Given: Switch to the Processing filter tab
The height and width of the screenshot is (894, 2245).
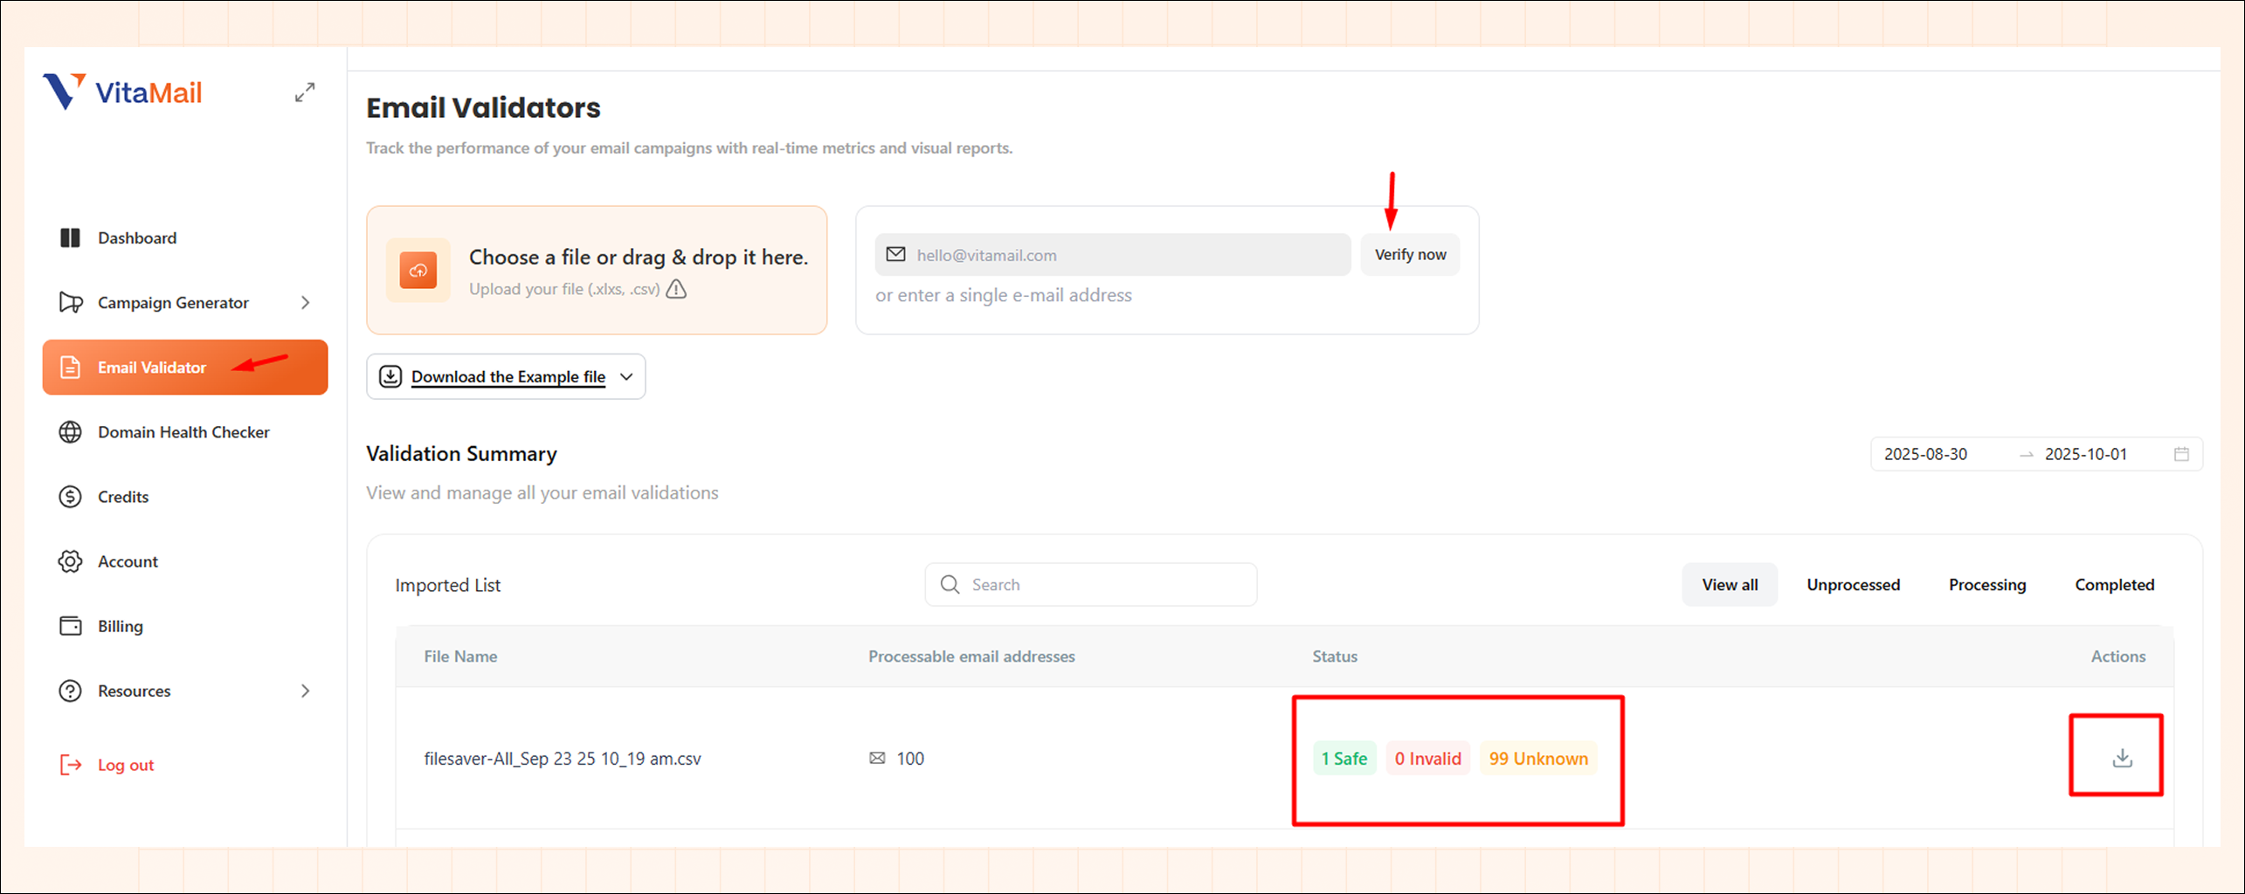Looking at the screenshot, I should pos(1986,584).
